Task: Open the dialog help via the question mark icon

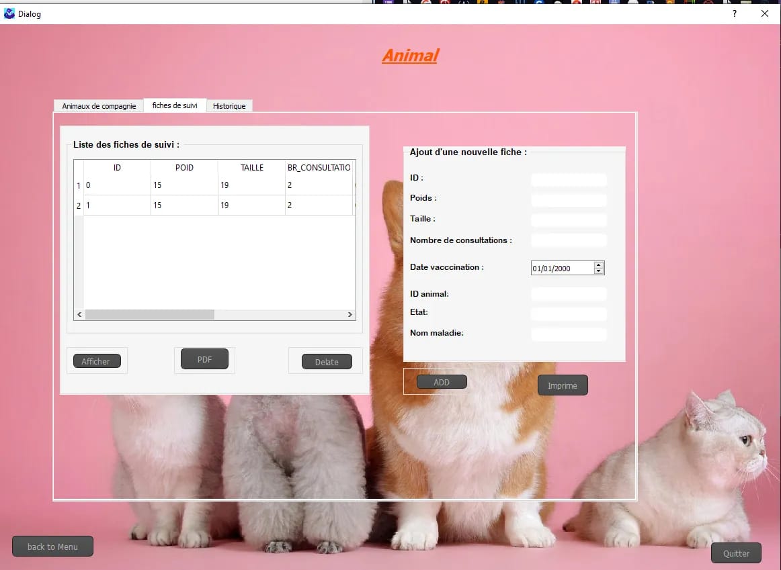Action: (734, 13)
